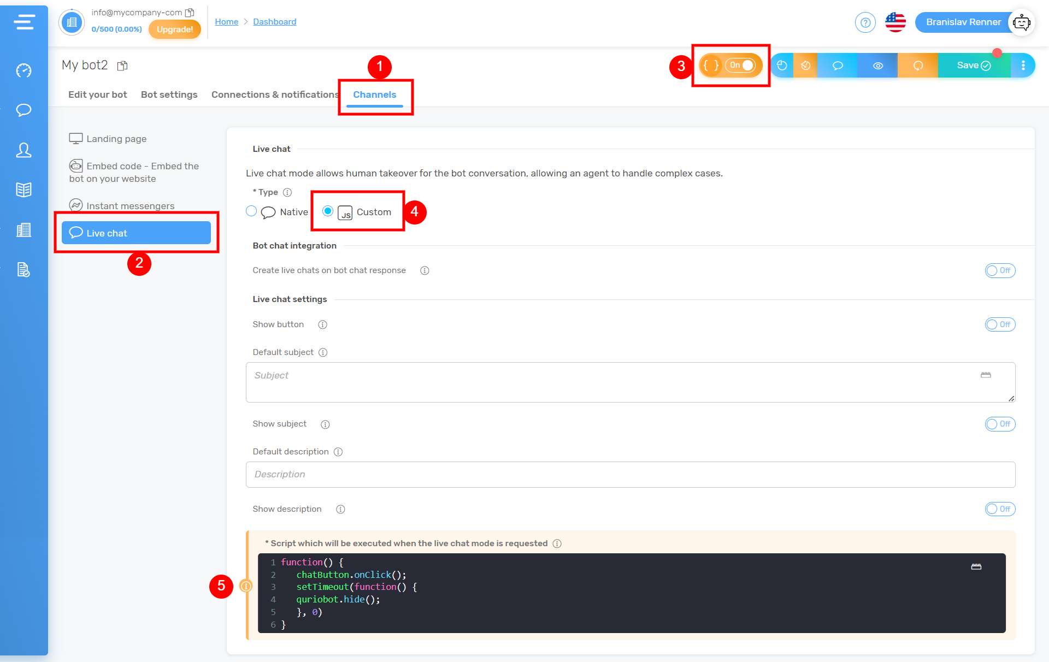Copy bot name using icon beside My bot2
Viewport: 1049px width, 662px height.
click(x=122, y=66)
